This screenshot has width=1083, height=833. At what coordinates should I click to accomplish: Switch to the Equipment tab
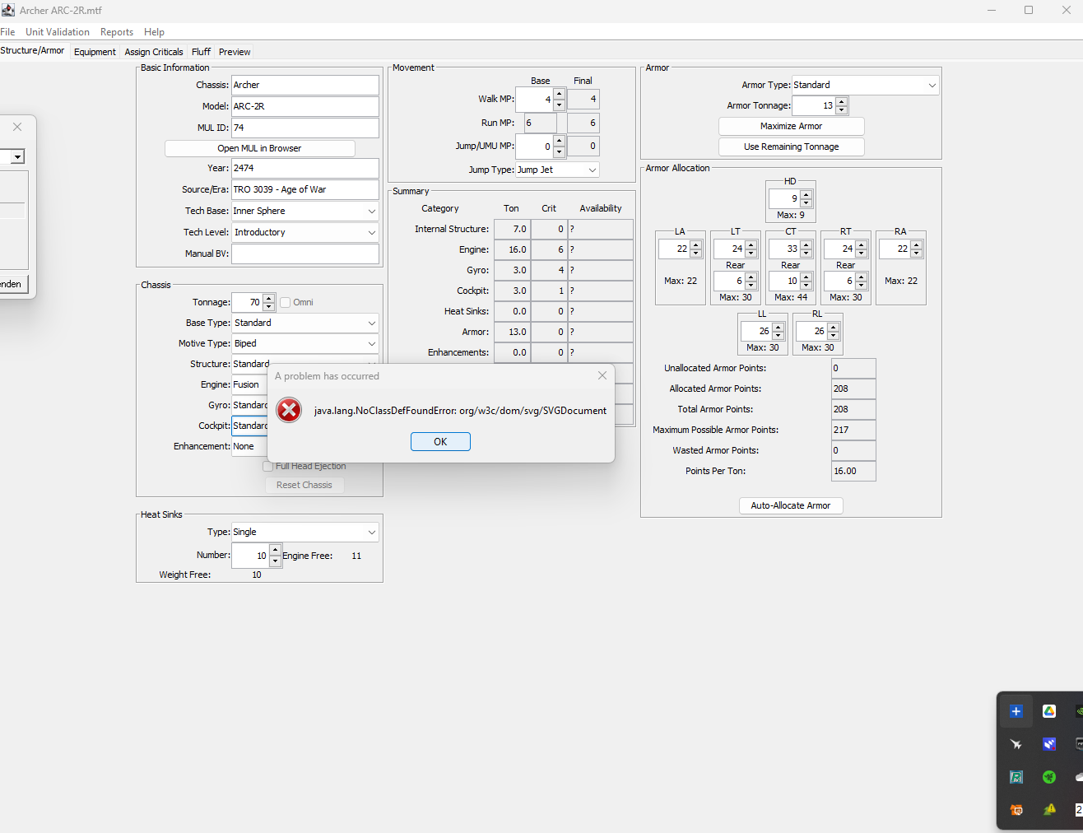94,51
